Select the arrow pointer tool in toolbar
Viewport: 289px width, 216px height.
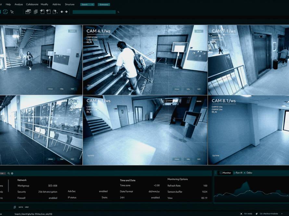click(12, 12)
